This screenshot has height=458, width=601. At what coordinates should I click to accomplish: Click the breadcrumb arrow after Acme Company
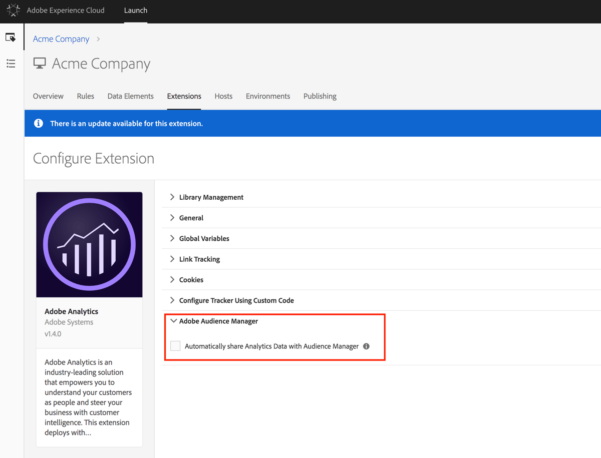click(x=98, y=39)
